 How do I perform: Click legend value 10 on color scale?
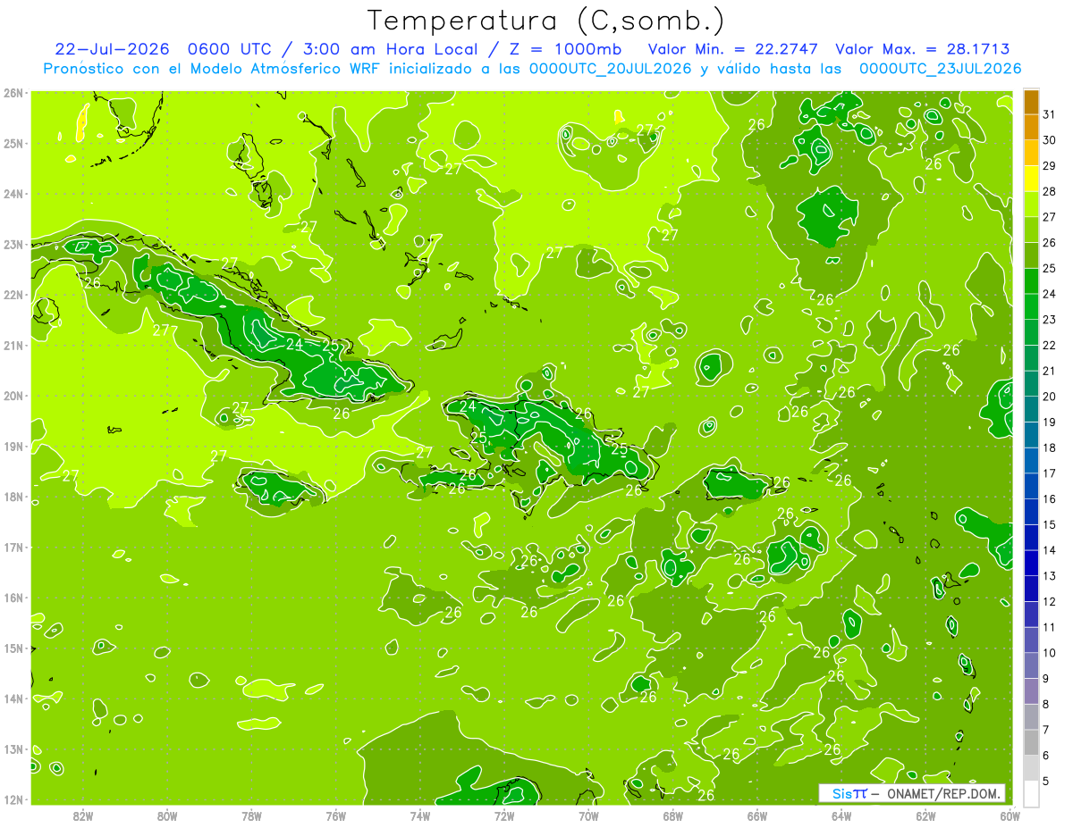[x=1049, y=653]
